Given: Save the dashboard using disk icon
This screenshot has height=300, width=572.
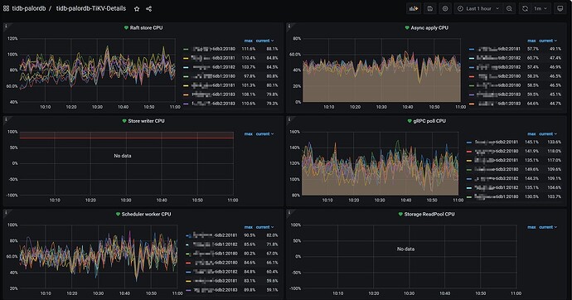Looking at the screenshot, I should 430,8.
